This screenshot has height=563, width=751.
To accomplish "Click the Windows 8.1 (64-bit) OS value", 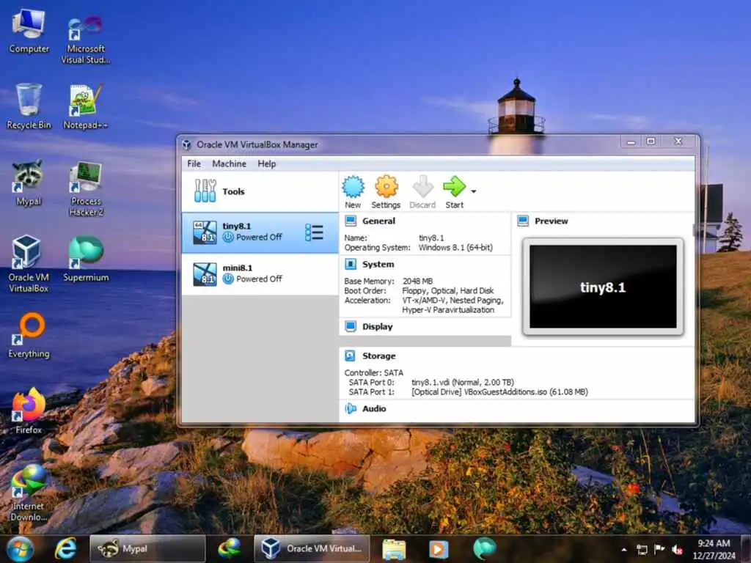I will click(x=455, y=248).
